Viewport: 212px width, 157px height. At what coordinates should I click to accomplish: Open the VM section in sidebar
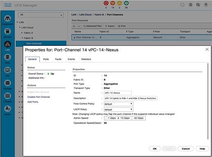[x=7, y=70]
